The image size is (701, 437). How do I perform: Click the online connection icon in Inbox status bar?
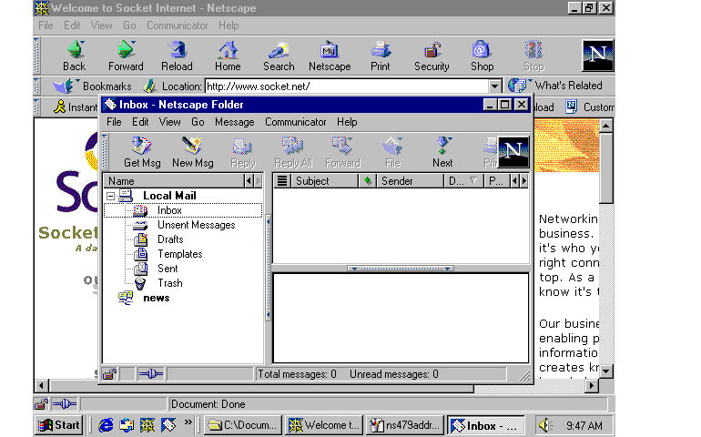150,374
